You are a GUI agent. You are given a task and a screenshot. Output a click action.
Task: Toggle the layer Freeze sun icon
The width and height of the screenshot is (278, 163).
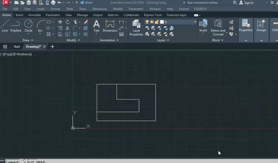pyautogui.click(x=152, y=22)
